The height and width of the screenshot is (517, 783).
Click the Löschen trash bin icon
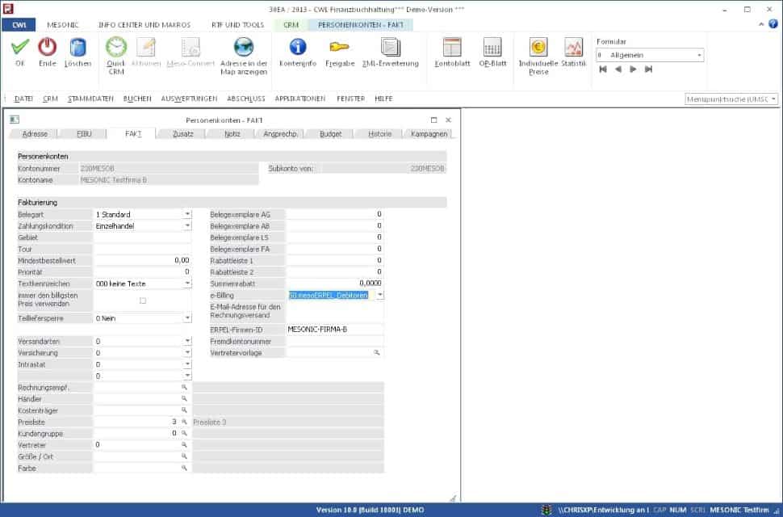click(77, 48)
